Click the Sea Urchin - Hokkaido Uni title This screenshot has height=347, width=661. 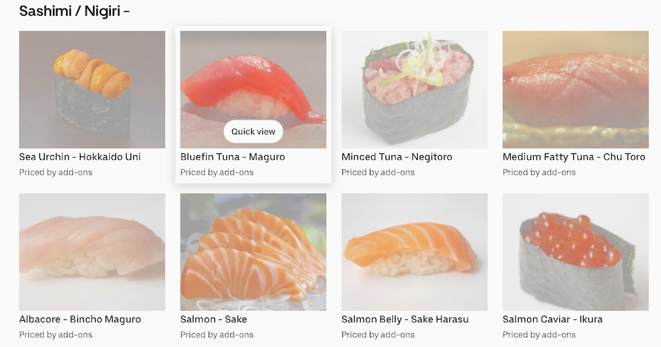(x=80, y=156)
